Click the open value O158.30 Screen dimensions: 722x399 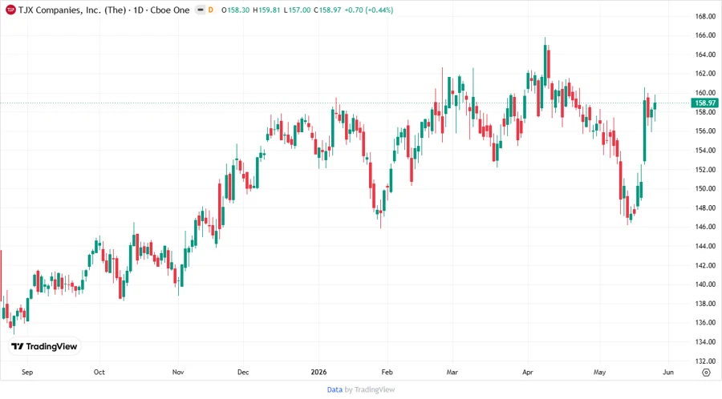point(235,10)
